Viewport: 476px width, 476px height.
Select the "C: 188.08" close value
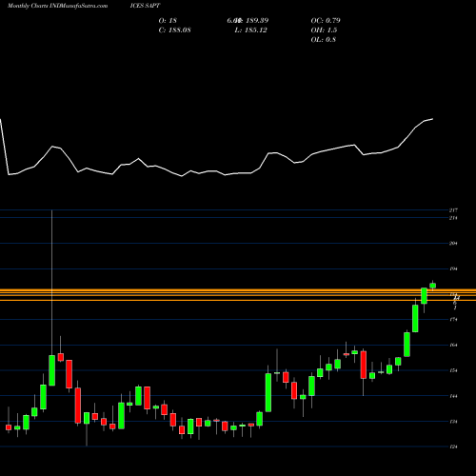click(x=174, y=30)
